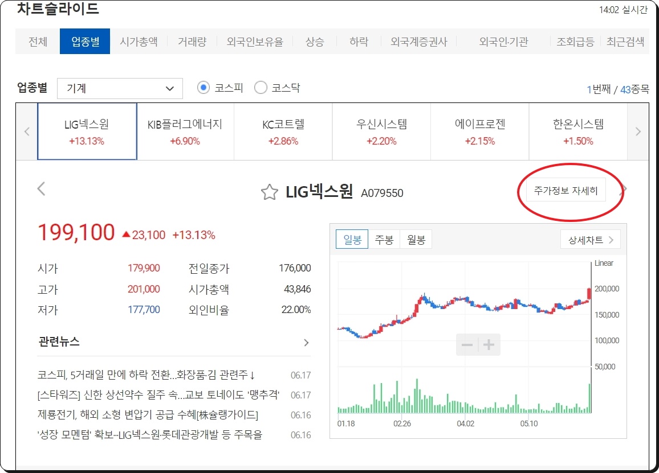The image size is (659, 473).
Task: Click the stock code A079550
Action: pyautogui.click(x=382, y=193)
